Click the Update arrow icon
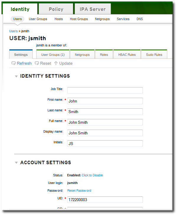Screen dimensions: 177x215 tap(56, 63)
